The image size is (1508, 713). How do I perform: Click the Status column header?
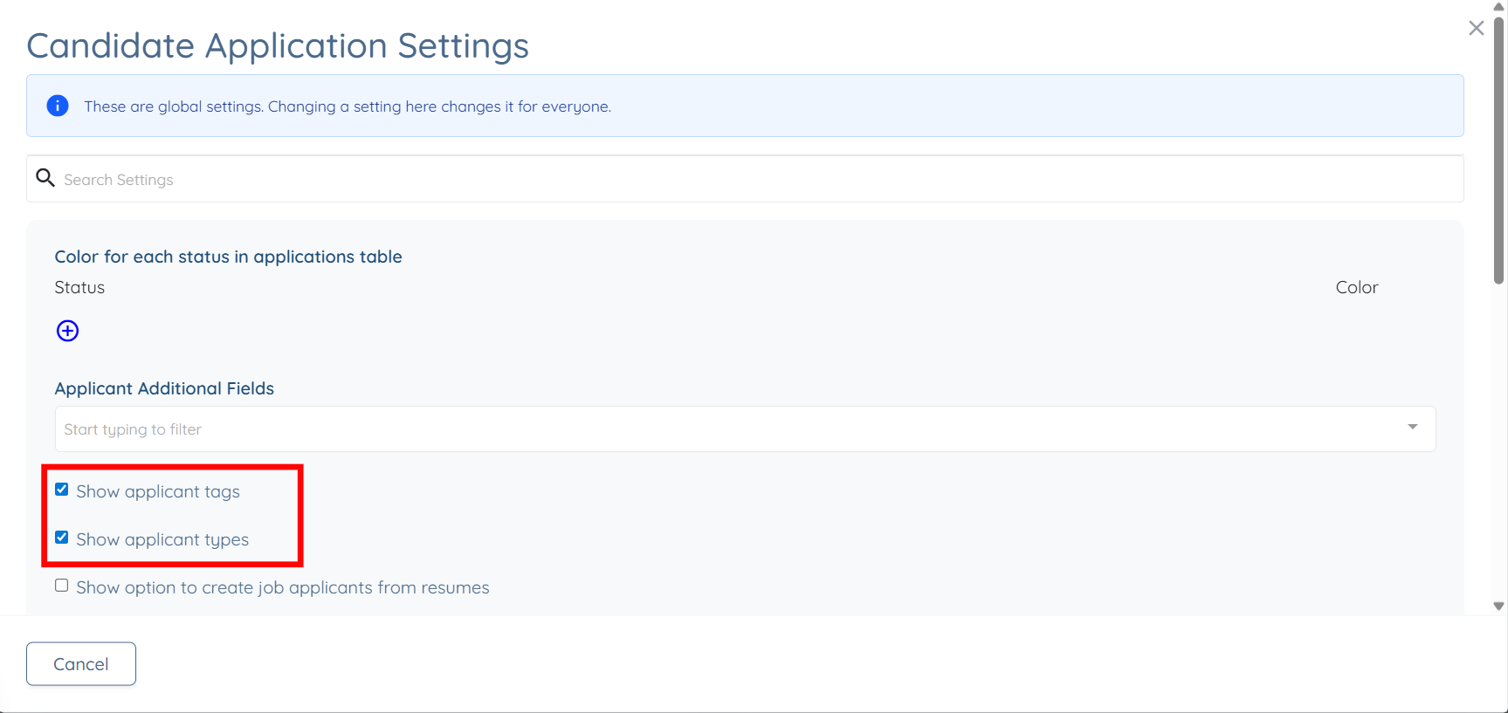[x=79, y=287]
